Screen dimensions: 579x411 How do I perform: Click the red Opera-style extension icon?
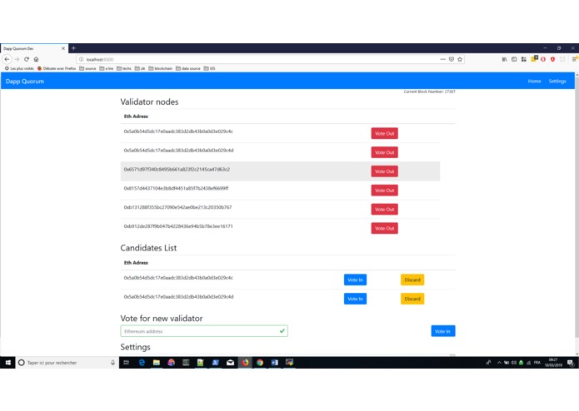tap(543, 59)
